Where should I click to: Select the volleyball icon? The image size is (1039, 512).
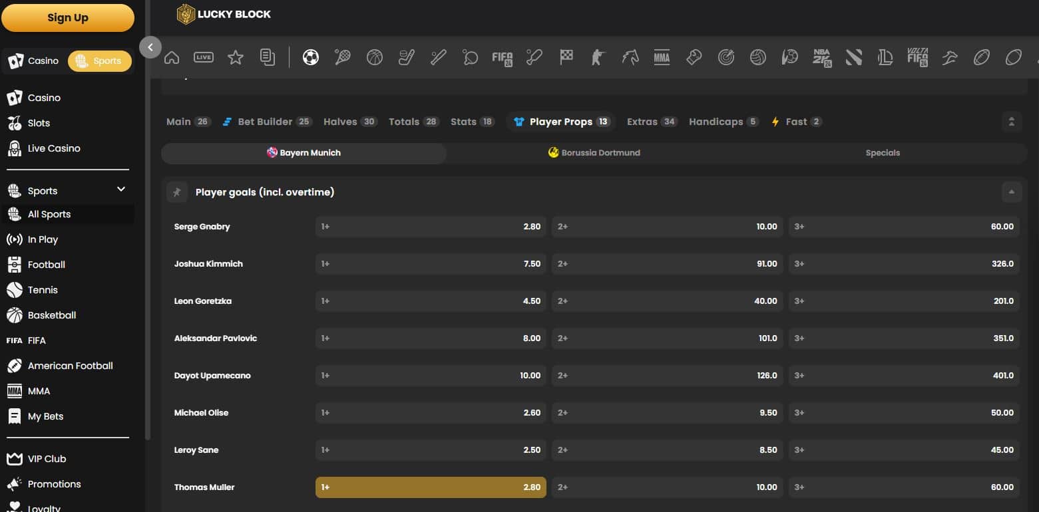tap(758, 58)
